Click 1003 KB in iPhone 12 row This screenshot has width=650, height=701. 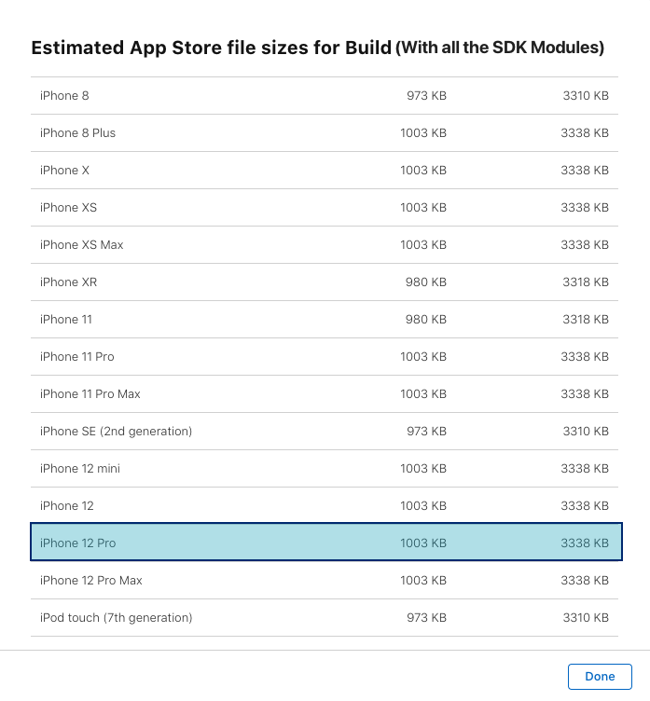423,505
